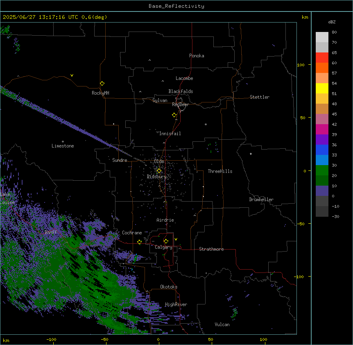Click the yellow V marker northwest of RockyMH

72,75
